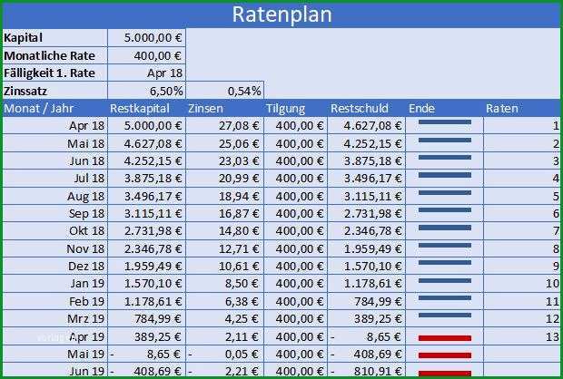Select Raten number 13 cell
563x379 pixels.
522,336
